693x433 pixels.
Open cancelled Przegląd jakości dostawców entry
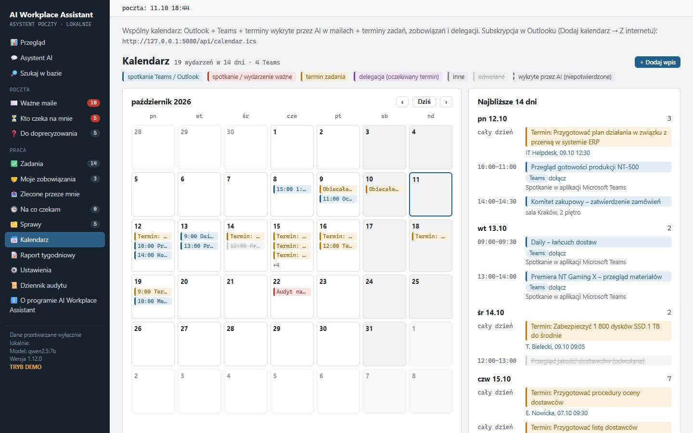(x=598, y=361)
